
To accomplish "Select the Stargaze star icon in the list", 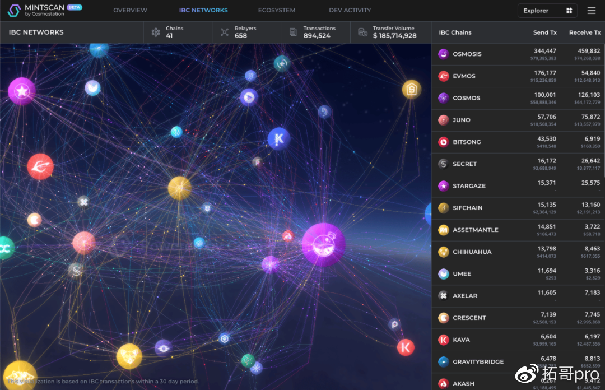I will click(443, 185).
